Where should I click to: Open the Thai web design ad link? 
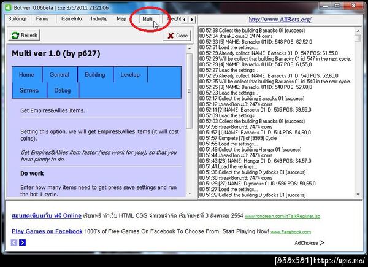(47, 215)
